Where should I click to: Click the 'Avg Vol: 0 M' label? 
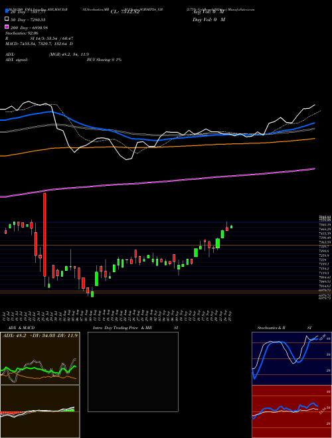208,12
